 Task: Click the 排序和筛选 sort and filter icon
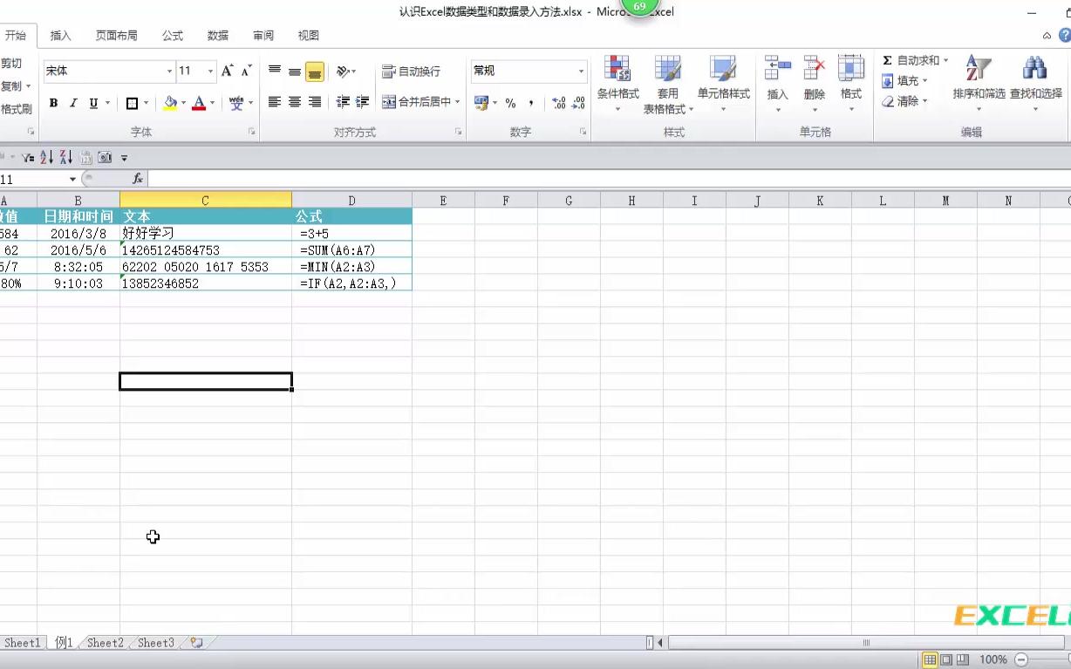click(x=977, y=79)
